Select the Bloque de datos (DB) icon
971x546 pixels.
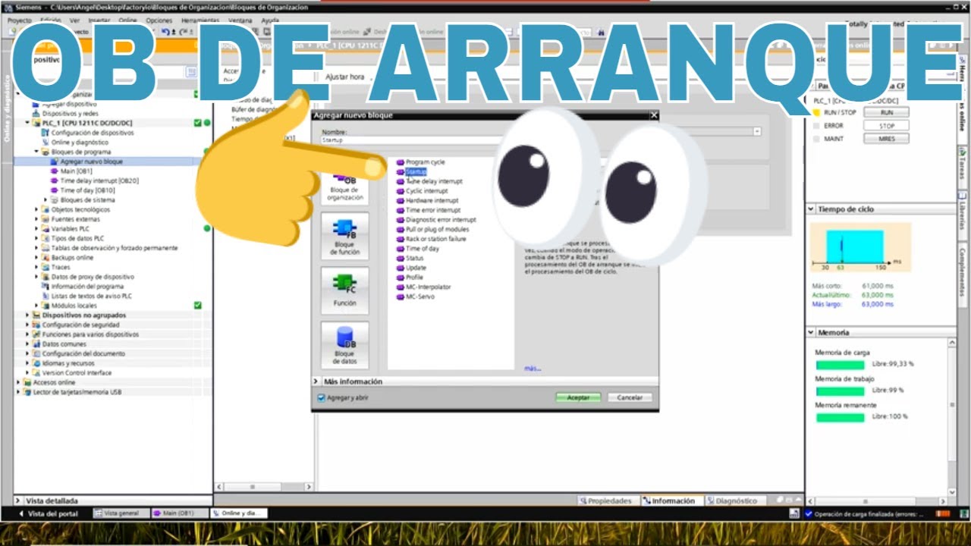tap(344, 345)
